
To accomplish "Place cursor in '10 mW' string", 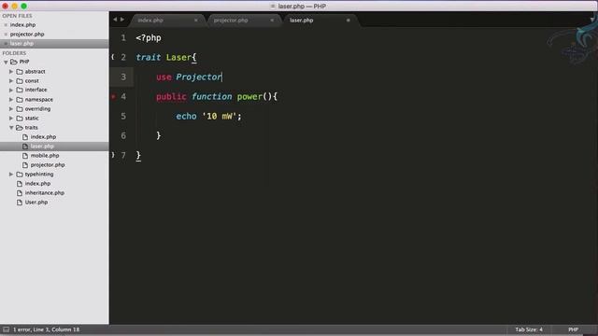I will pos(220,116).
